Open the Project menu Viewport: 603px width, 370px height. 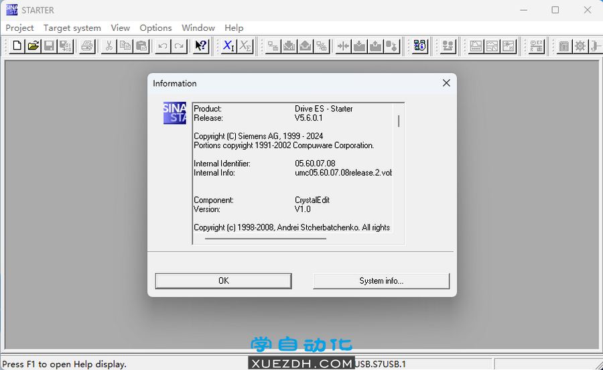(19, 28)
